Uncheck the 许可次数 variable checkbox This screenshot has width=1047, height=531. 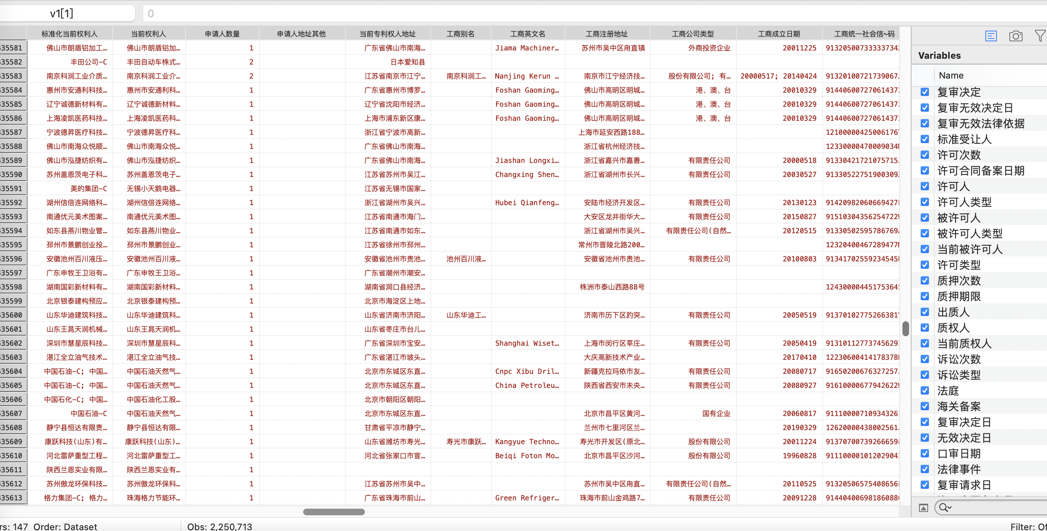pyautogui.click(x=925, y=155)
